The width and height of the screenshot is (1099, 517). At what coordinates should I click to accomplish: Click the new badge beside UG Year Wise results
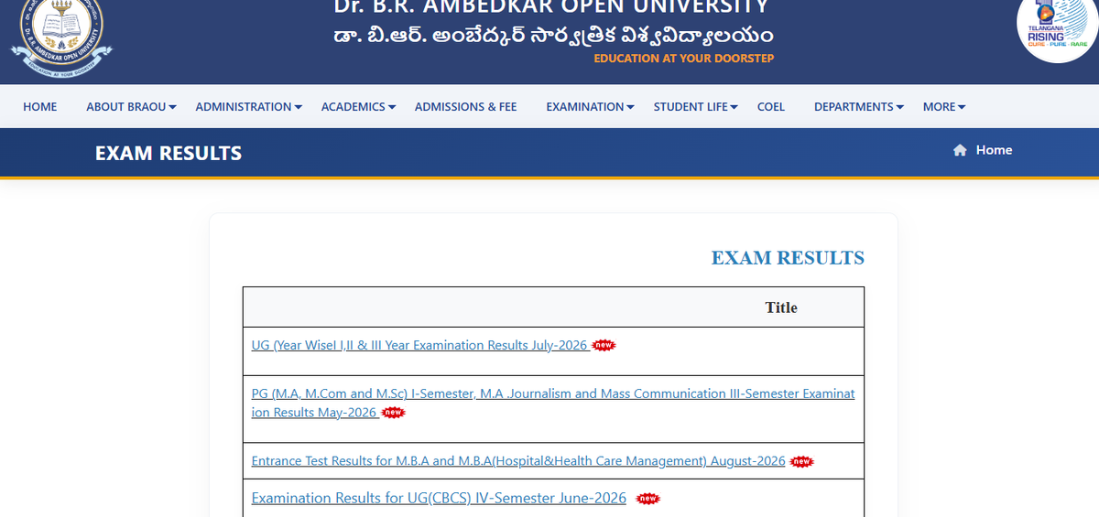click(604, 345)
